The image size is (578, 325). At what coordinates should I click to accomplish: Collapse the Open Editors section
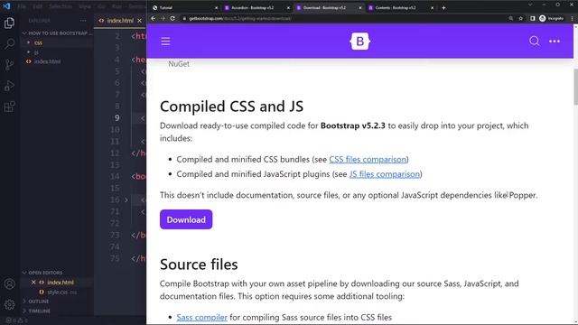pos(45,273)
